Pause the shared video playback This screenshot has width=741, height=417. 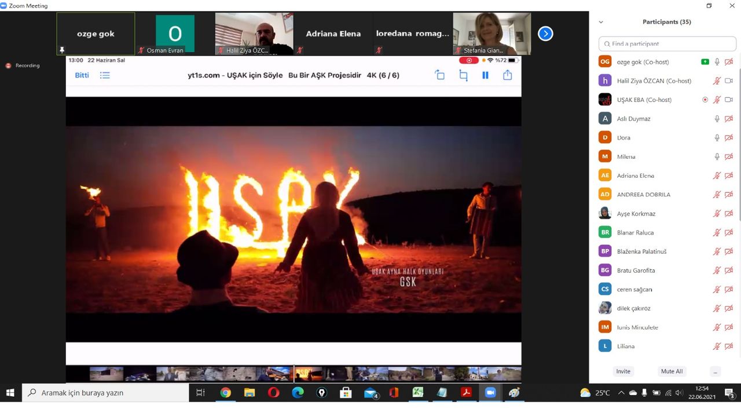click(x=485, y=75)
